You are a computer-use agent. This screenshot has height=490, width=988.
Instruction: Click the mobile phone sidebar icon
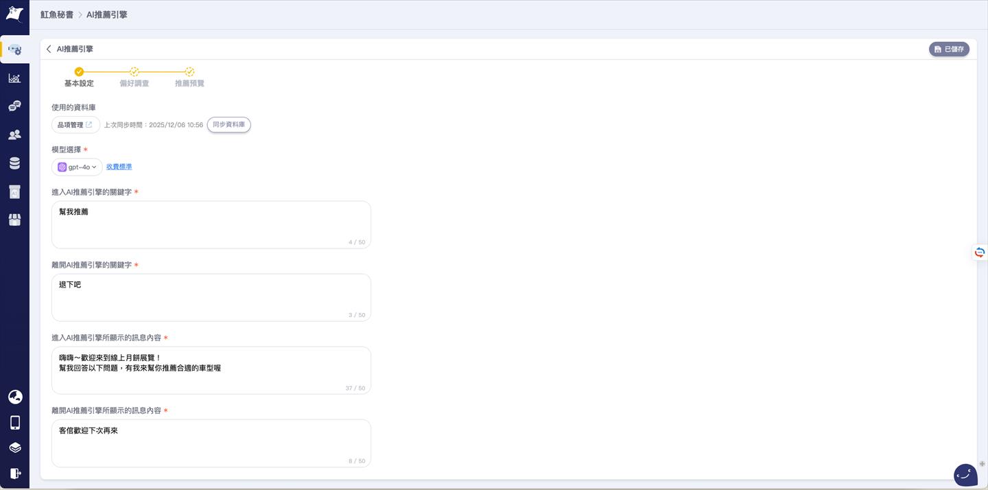14,422
